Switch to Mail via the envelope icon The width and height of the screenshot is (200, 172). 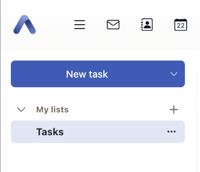[113, 25]
